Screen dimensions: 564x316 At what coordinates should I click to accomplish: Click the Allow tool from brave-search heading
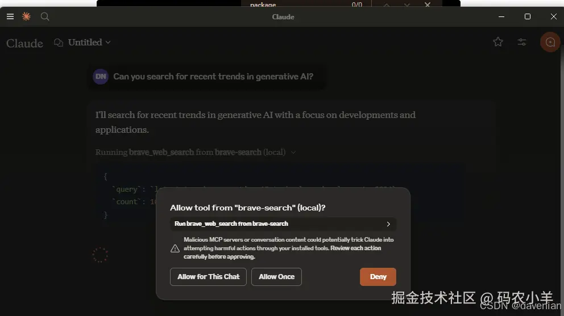tap(247, 208)
